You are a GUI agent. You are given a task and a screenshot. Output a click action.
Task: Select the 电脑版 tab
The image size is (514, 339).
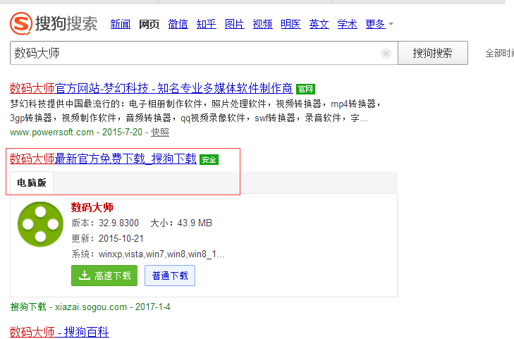tap(32, 183)
